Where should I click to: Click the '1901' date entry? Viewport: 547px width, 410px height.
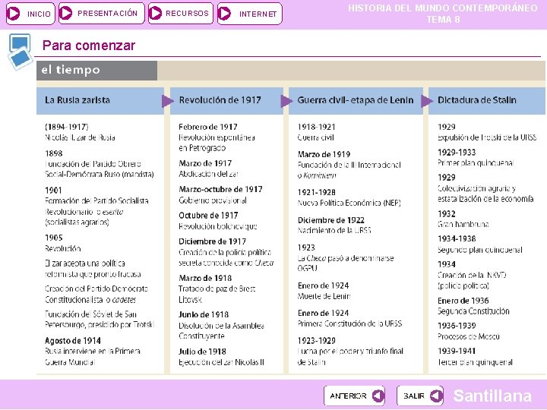(x=53, y=190)
